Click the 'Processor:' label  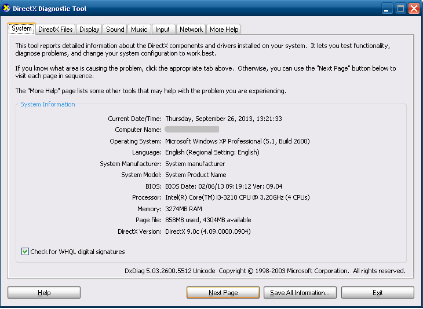[147, 197]
